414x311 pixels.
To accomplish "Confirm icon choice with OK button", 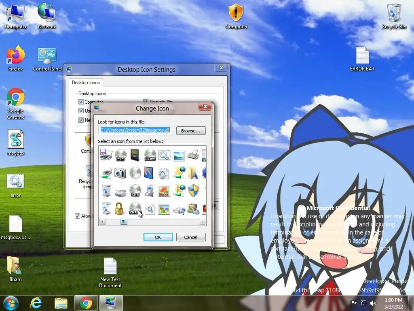I will [x=158, y=237].
